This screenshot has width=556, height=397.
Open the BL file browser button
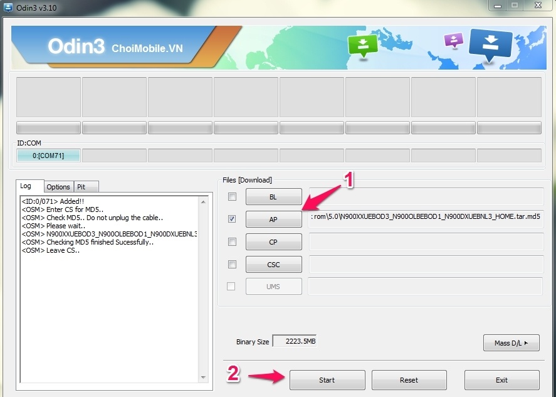pyautogui.click(x=274, y=197)
